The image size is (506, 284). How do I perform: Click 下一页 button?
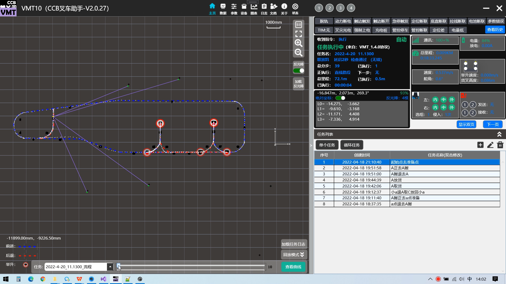coord(493,124)
